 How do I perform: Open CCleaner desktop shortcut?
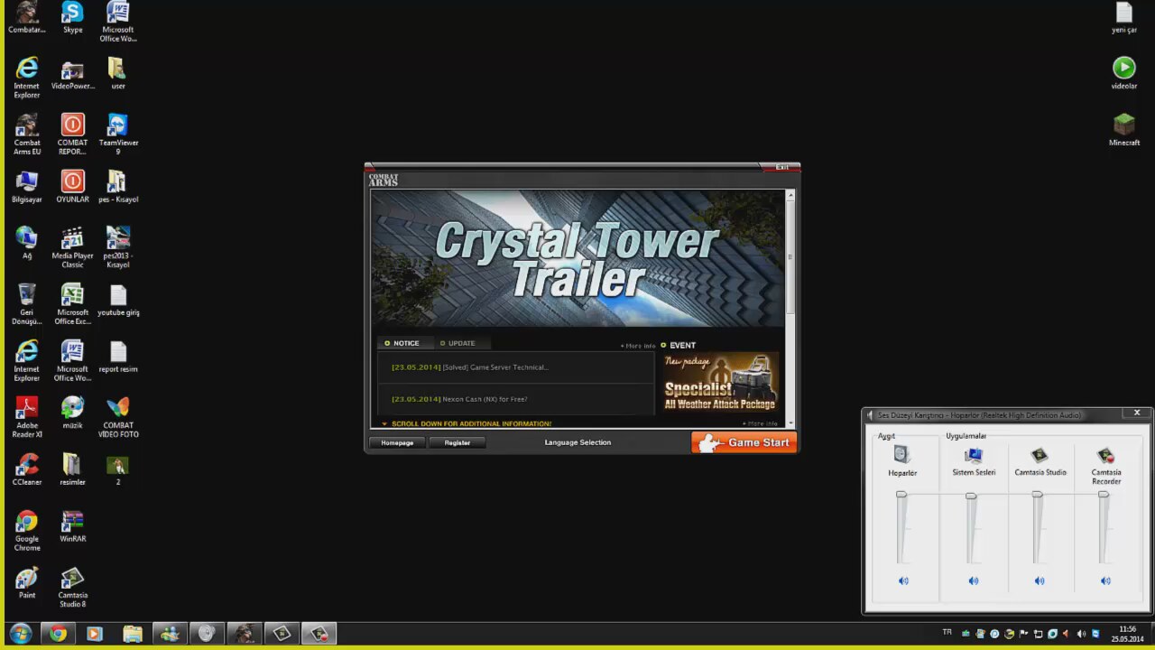point(27,470)
